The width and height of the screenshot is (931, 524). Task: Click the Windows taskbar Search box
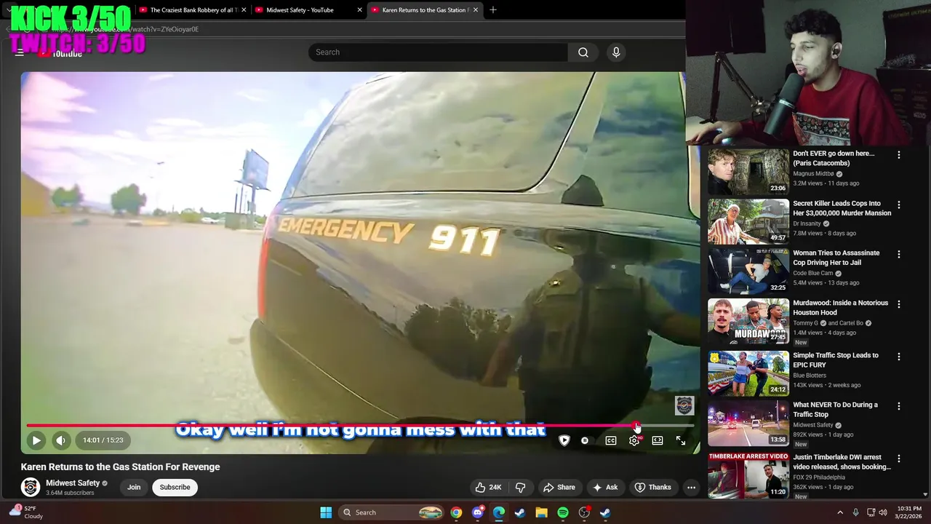tap(393, 512)
